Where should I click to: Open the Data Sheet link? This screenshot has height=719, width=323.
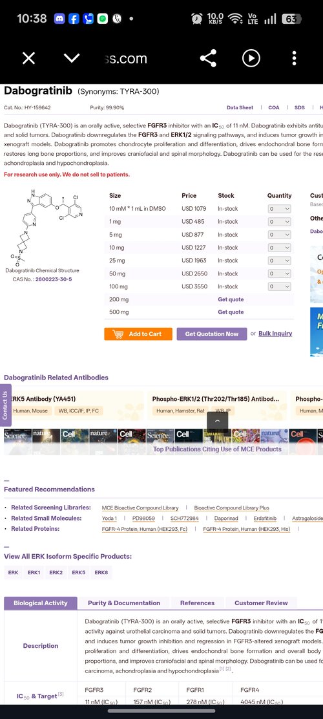coord(240,108)
